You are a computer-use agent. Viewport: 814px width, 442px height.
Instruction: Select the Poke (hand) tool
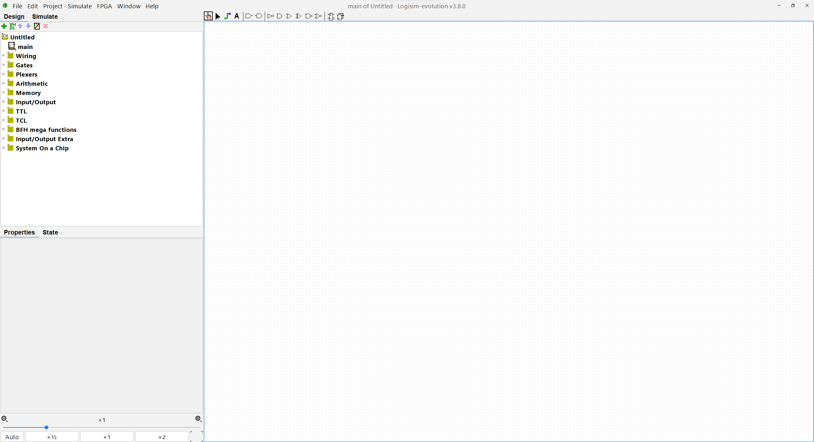[x=208, y=16]
